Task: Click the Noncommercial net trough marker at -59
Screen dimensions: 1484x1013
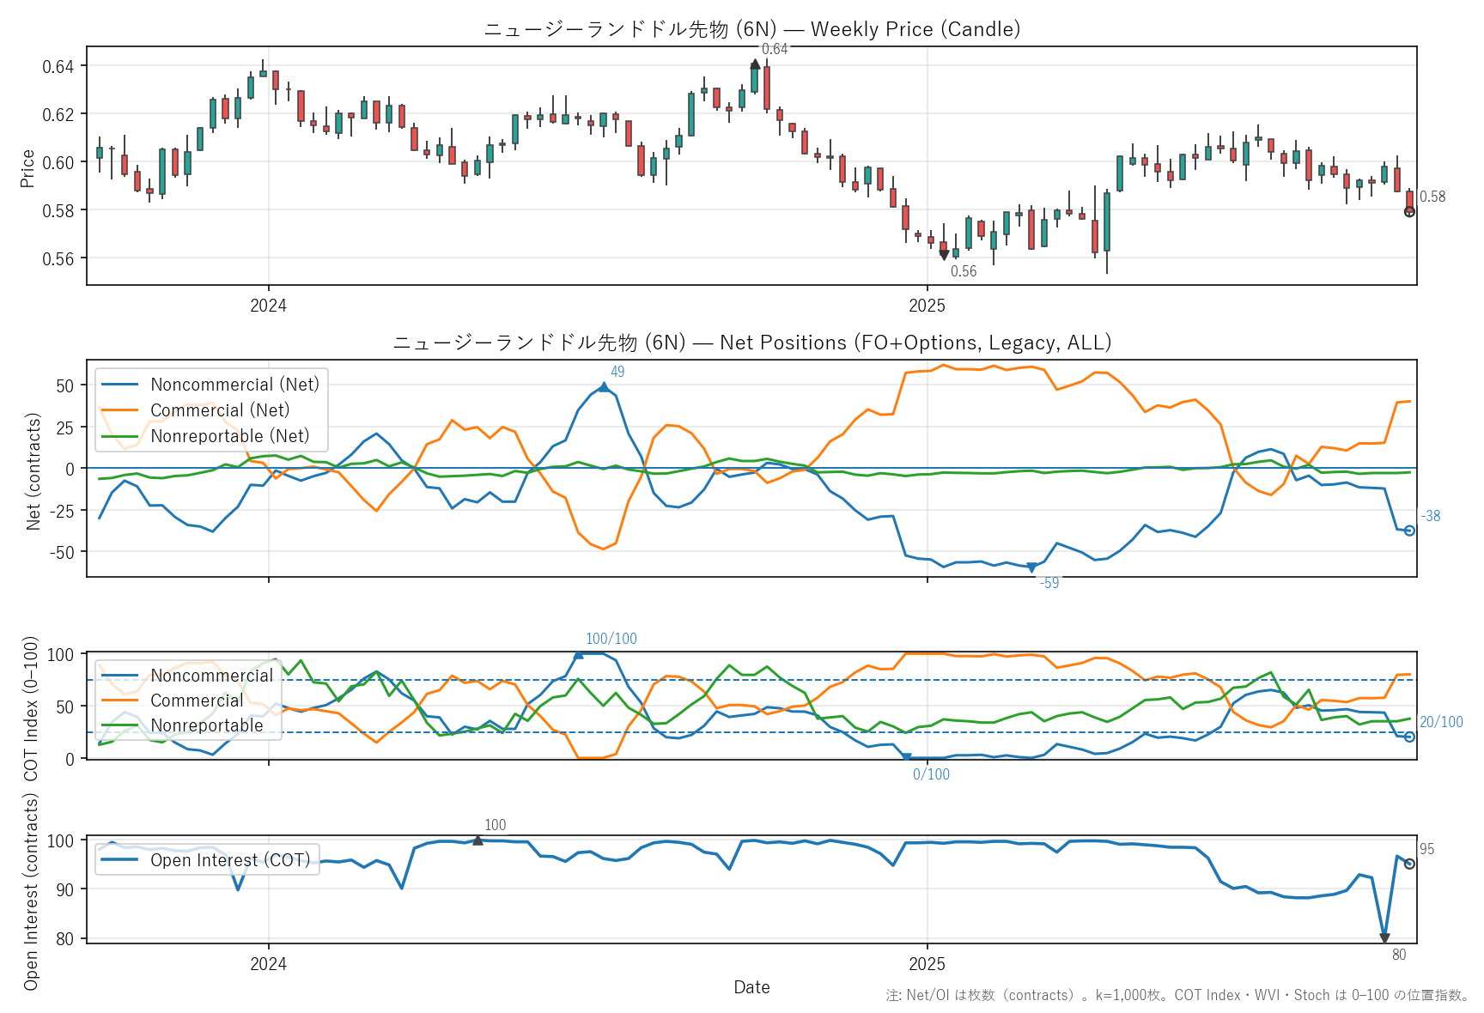Action: pyautogui.click(x=1031, y=567)
